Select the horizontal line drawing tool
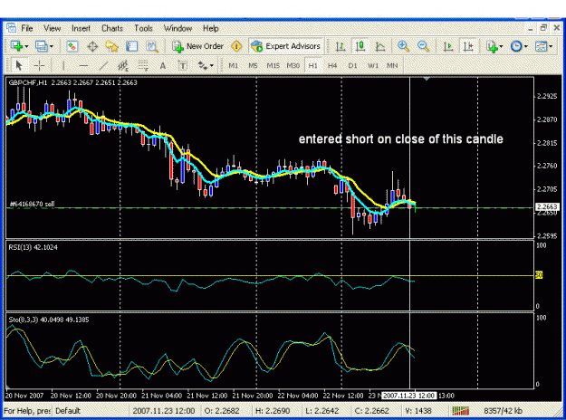 pyautogui.click(x=83, y=65)
